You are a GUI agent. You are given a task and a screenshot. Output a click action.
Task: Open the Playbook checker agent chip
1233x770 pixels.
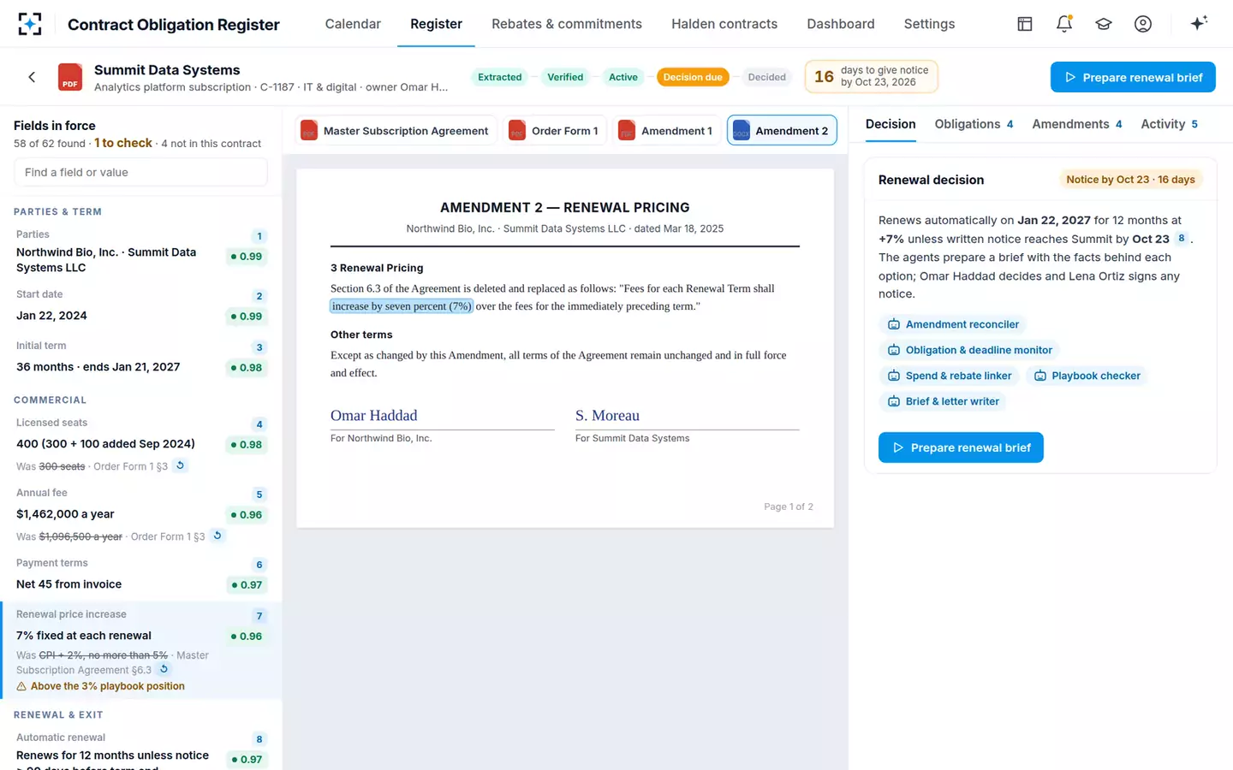[1087, 376]
